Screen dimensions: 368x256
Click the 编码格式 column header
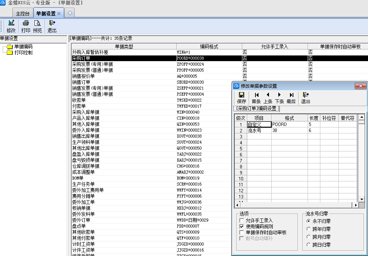209,46
